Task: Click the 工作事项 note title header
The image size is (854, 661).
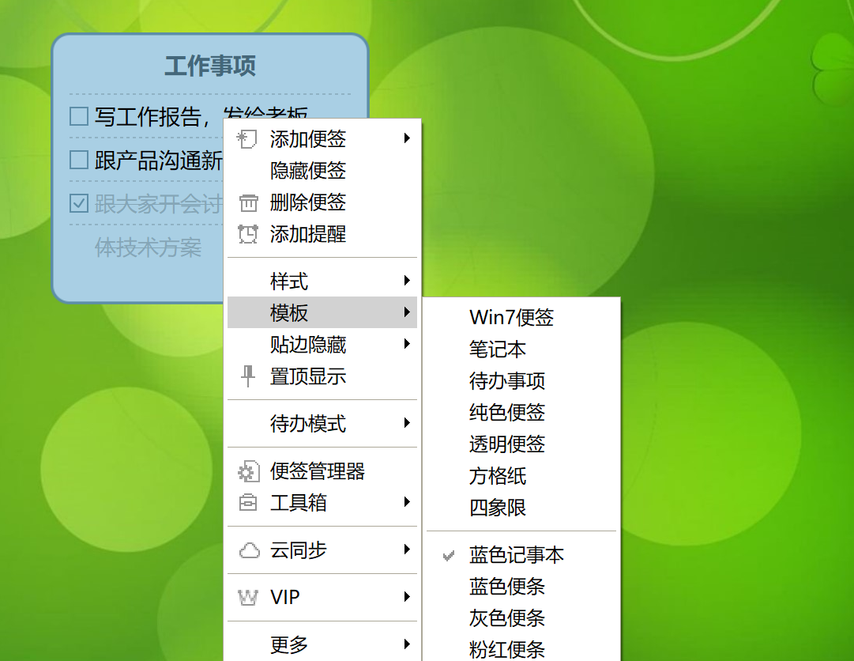Action: 210,66
